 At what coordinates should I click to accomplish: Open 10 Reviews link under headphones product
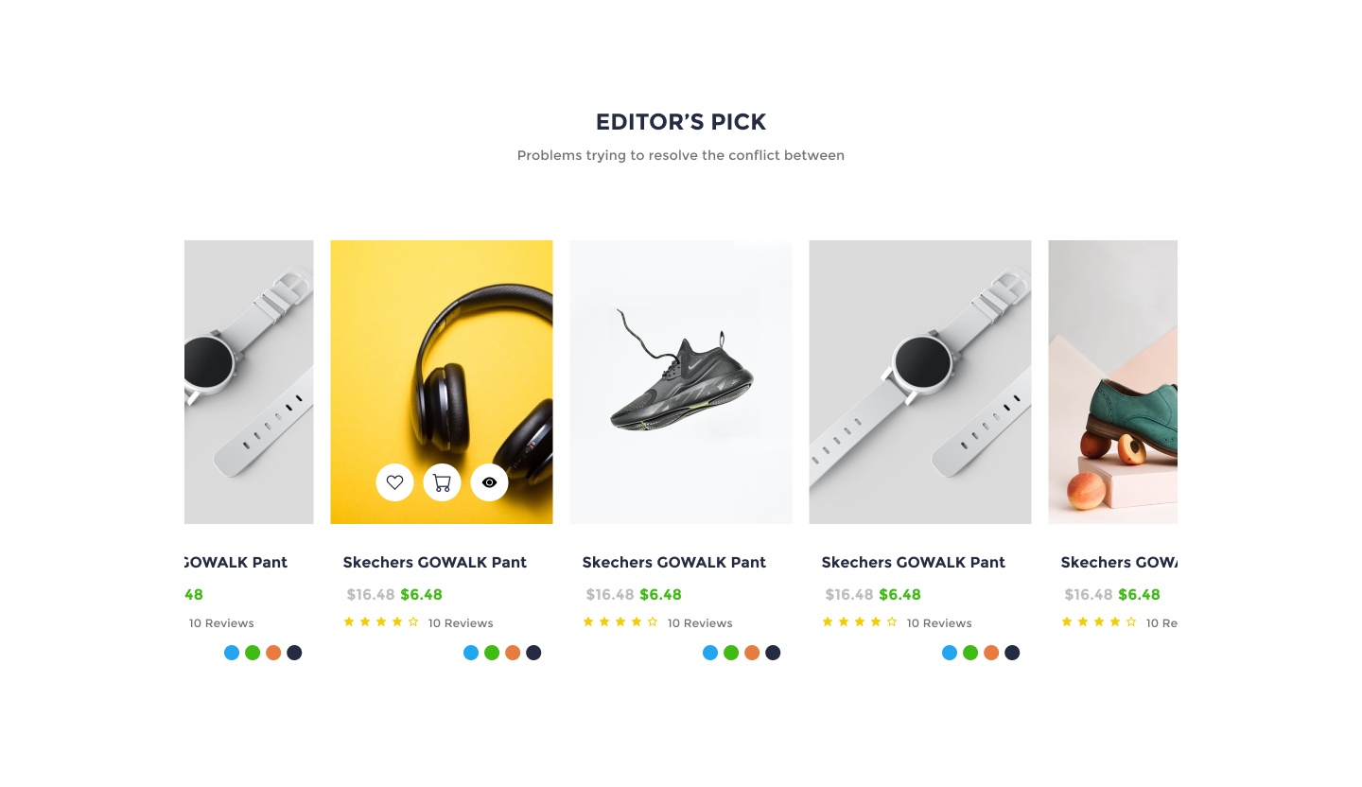pyautogui.click(x=461, y=623)
